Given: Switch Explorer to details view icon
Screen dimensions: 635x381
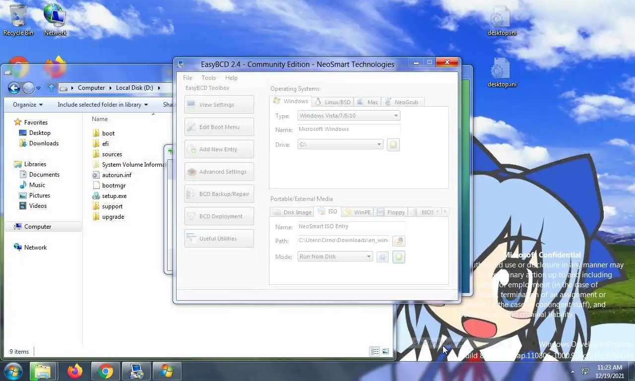Looking at the screenshot, I should tap(375, 351).
